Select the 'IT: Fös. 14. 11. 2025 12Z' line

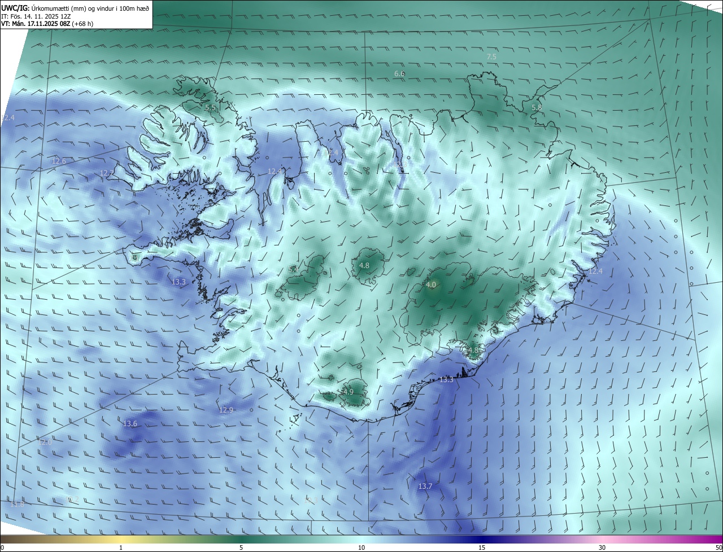(x=36, y=16)
